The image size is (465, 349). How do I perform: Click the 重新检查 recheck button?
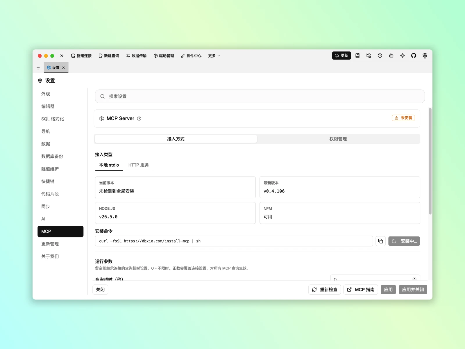(x=325, y=290)
